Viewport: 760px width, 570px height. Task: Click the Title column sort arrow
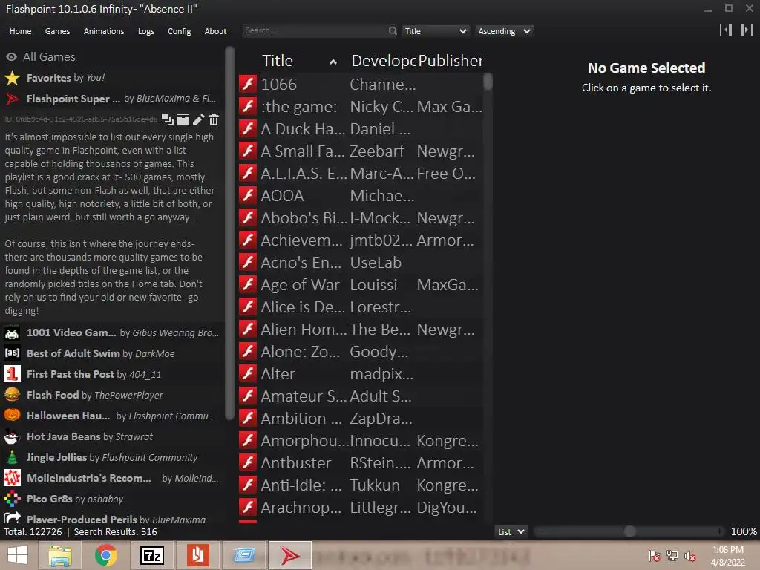pyautogui.click(x=333, y=62)
